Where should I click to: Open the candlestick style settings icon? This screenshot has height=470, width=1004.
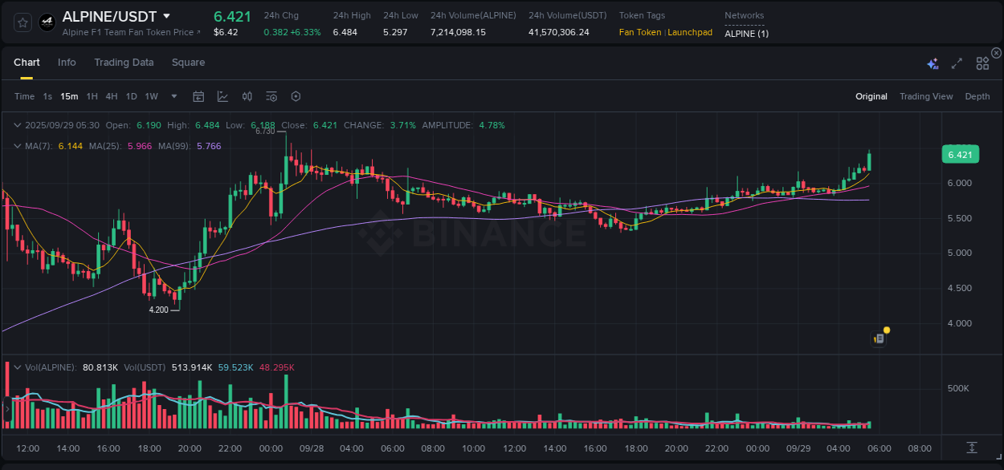point(247,96)
